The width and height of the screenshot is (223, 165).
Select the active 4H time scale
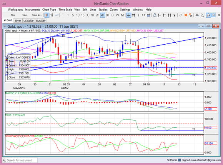103,15
